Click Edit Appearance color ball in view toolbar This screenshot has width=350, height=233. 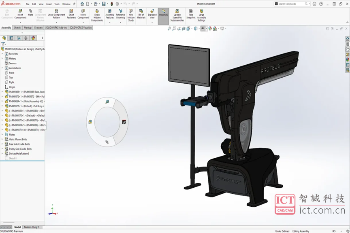(210, 29)
